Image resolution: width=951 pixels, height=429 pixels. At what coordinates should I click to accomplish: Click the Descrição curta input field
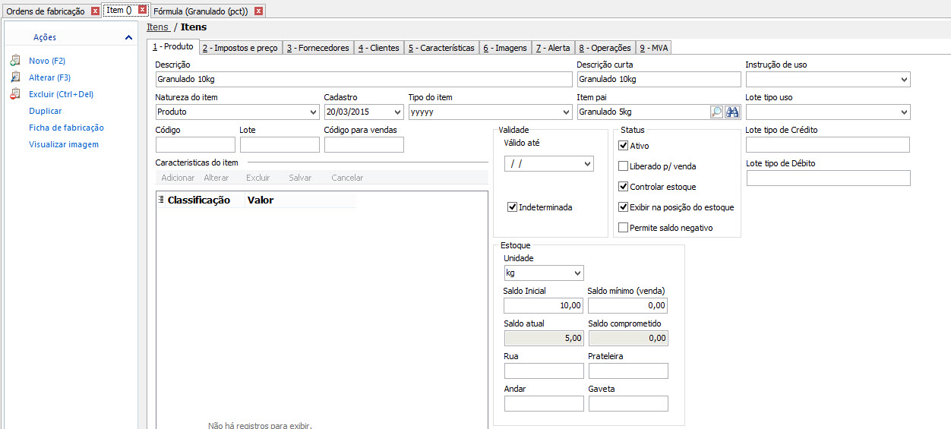pos(659,79)
